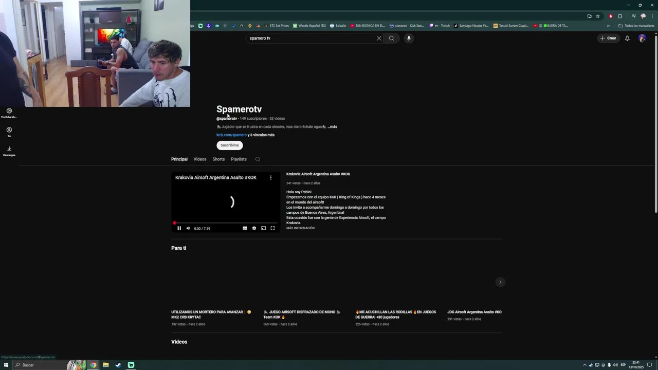This screenshot has height=370, width=658.
Task: Select the Principal channel tab
Action: click(179, 159)
